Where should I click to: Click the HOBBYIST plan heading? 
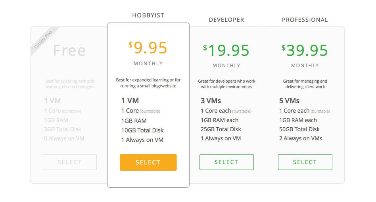pyautogui.click(x=148, y=15)
